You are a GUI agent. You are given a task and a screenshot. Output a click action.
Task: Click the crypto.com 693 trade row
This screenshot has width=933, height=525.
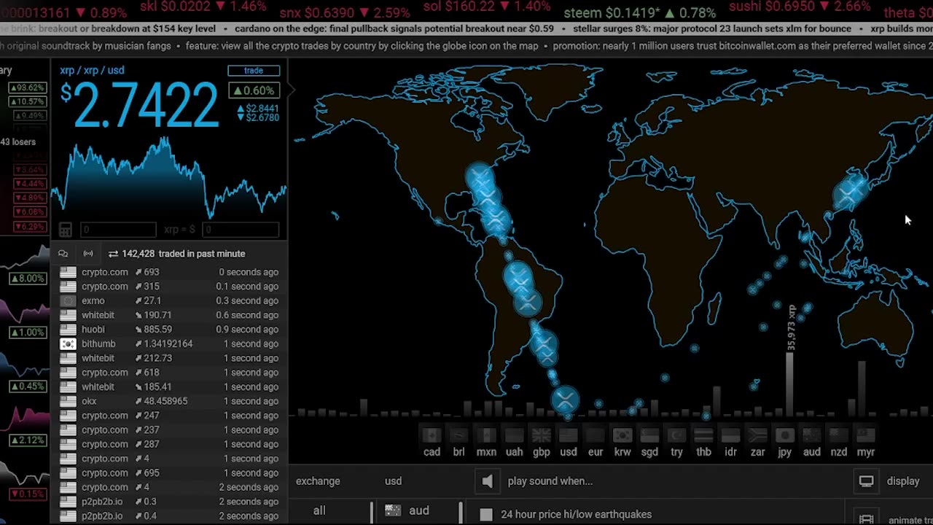168,272
